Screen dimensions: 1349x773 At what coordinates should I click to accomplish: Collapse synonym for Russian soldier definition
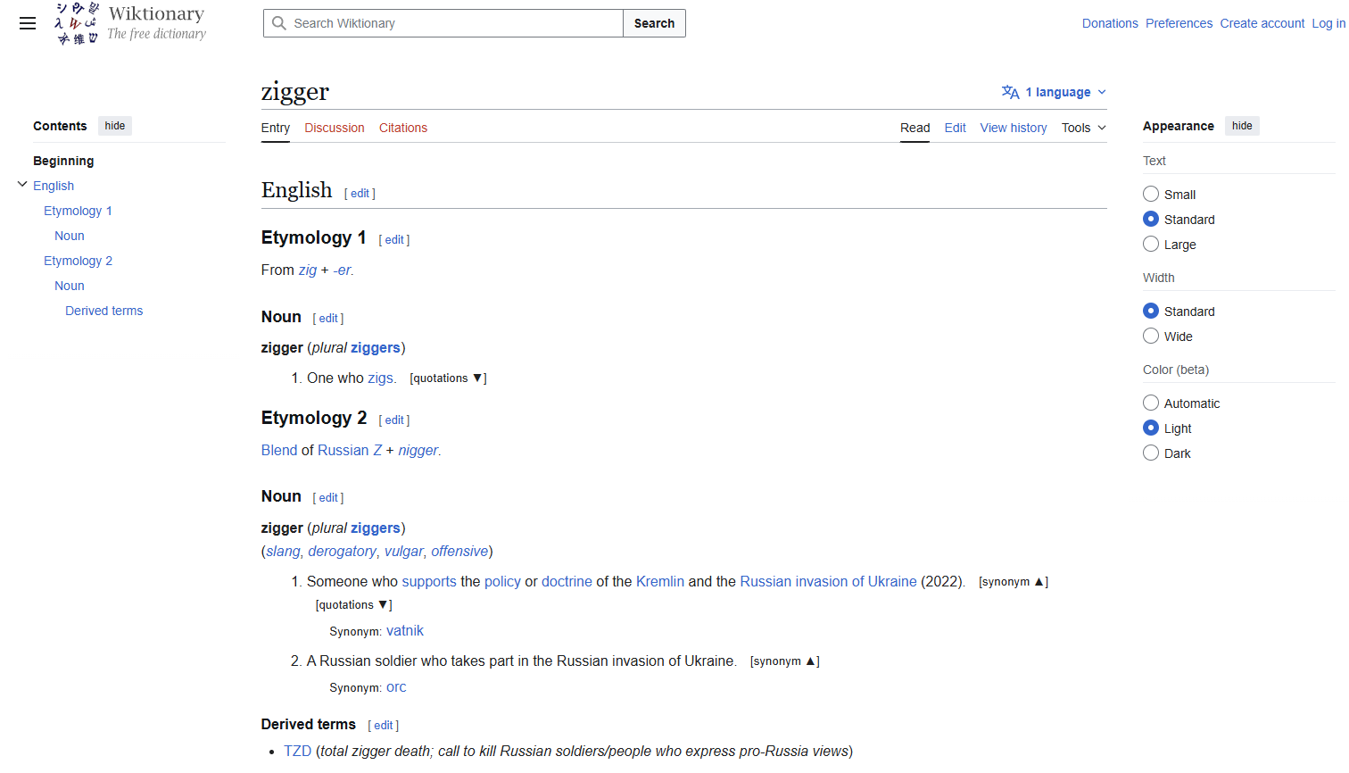(785, 661)
